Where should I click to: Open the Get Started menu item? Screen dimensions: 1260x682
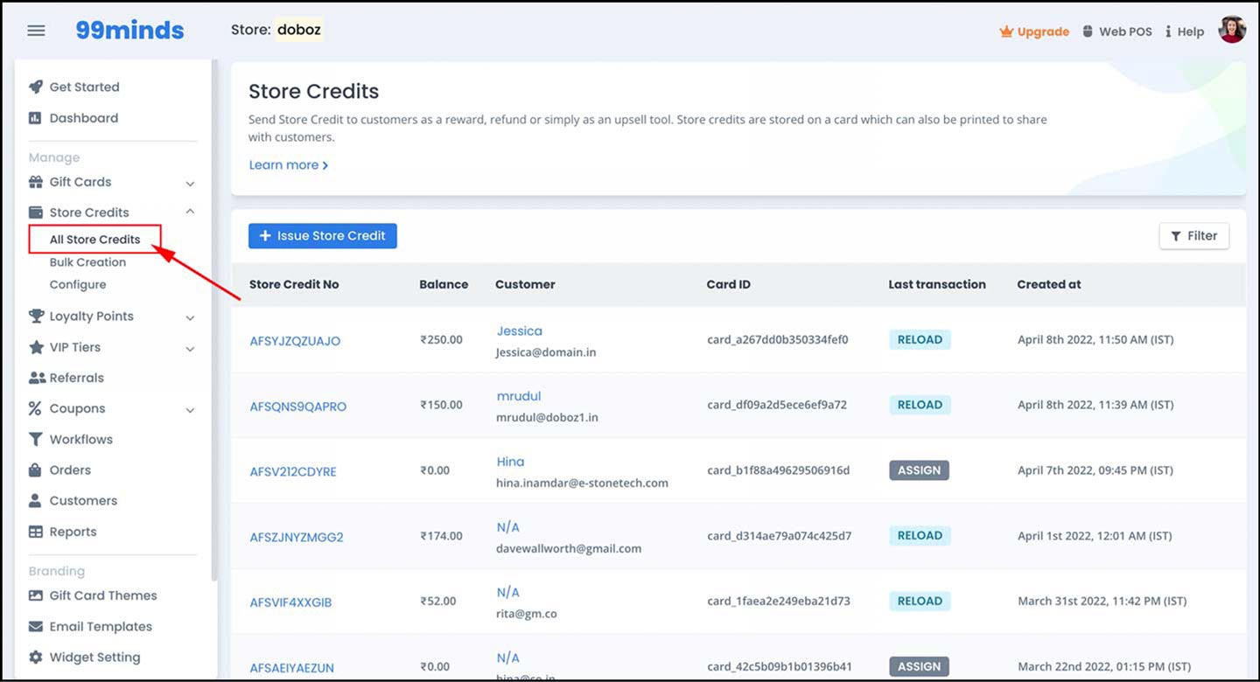84,87
